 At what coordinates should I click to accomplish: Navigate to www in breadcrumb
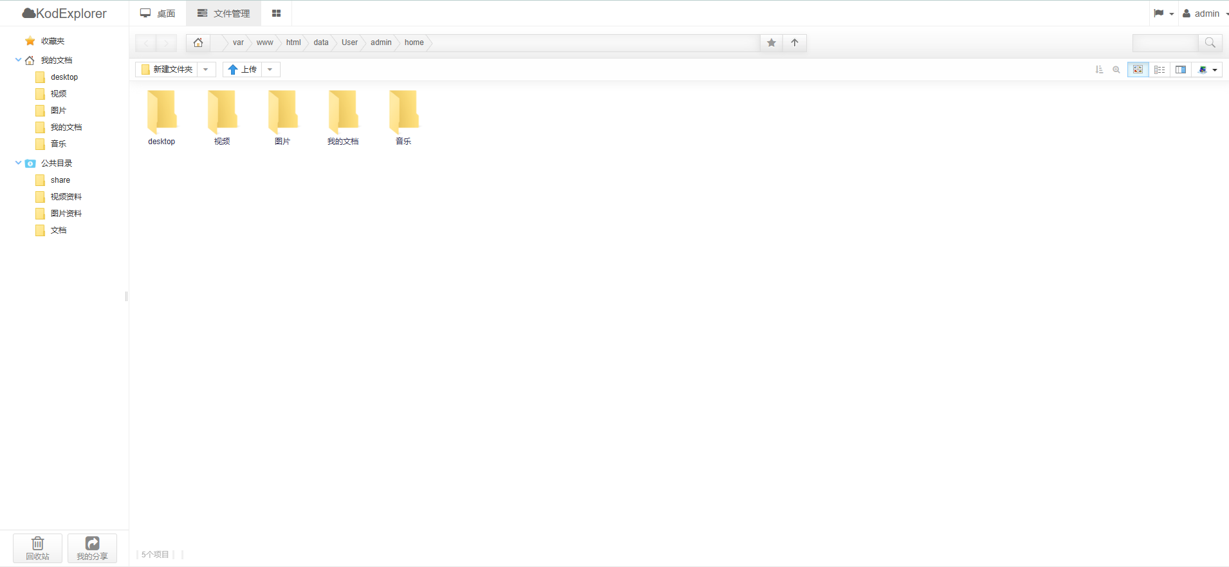point(264,42)
